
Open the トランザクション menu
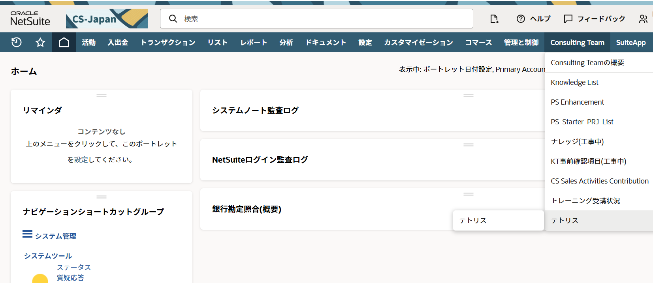coord(168,42)
